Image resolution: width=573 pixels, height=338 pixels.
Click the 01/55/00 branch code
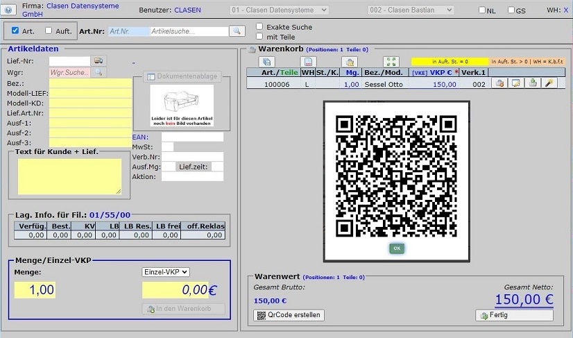[x=110, y=215]
